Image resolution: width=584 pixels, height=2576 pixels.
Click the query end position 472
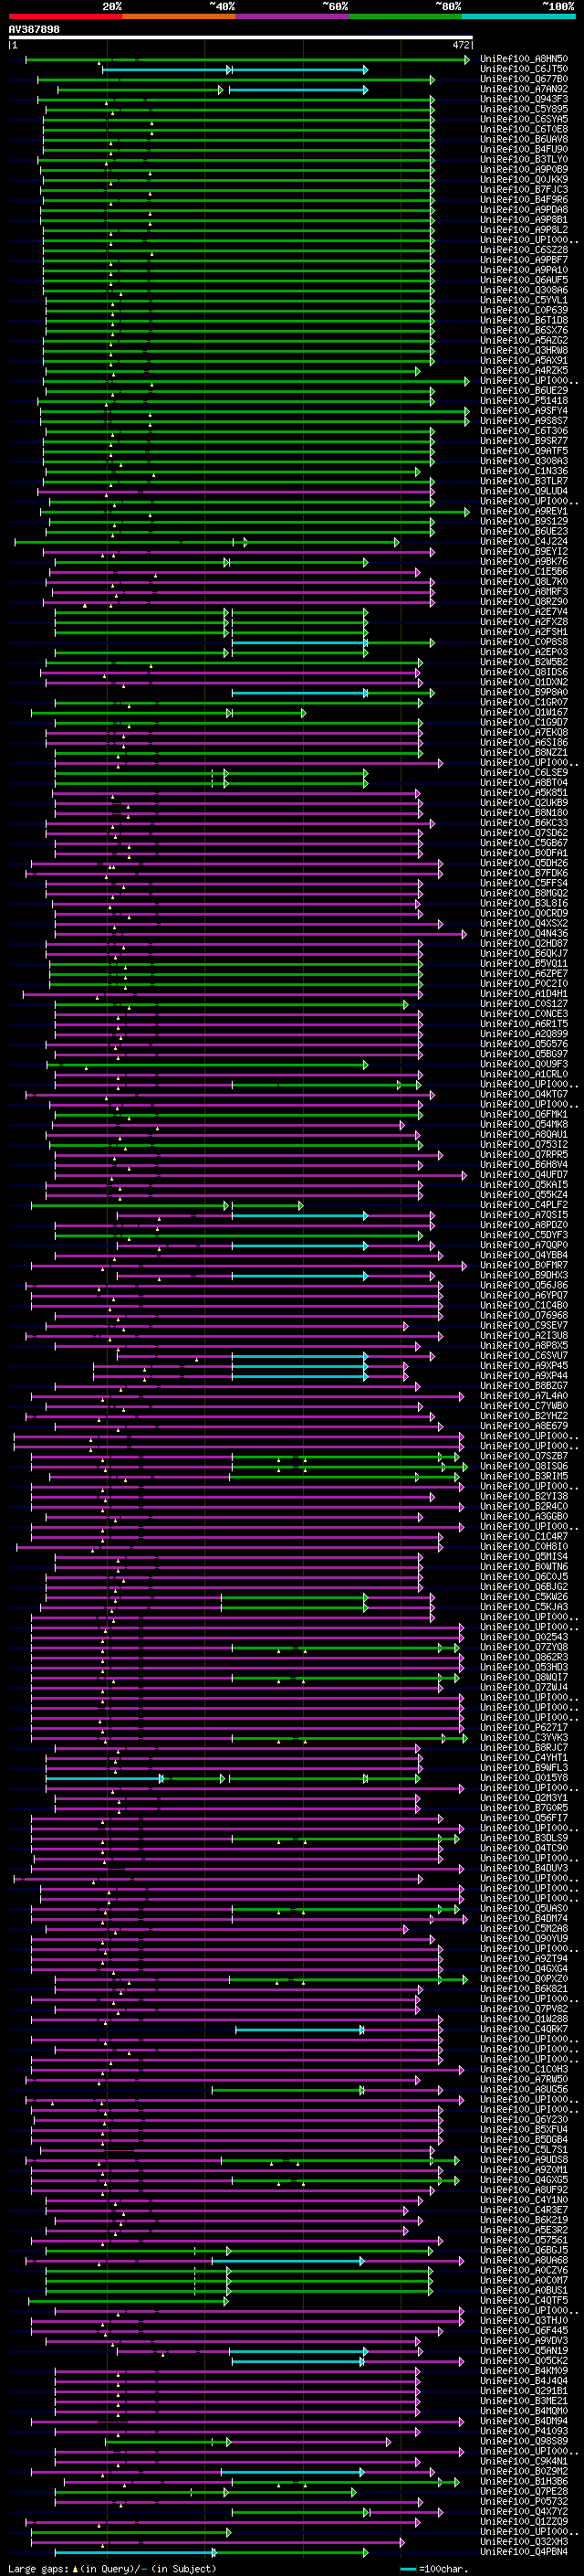click(x=461, y=45)
